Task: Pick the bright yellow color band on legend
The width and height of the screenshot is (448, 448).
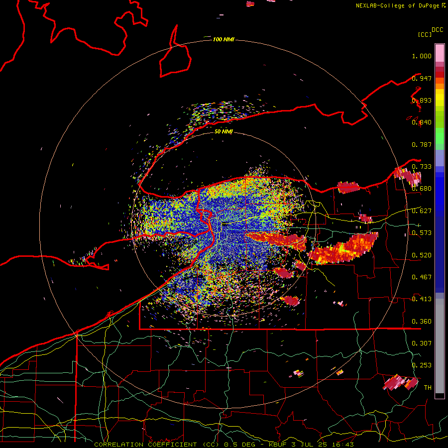Action: point(440,98)
